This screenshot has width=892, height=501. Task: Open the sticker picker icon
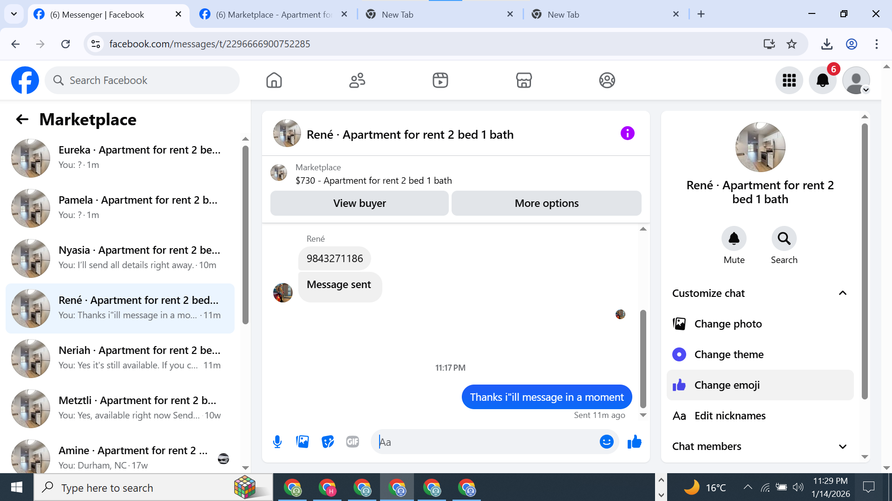tap(328, 442)
